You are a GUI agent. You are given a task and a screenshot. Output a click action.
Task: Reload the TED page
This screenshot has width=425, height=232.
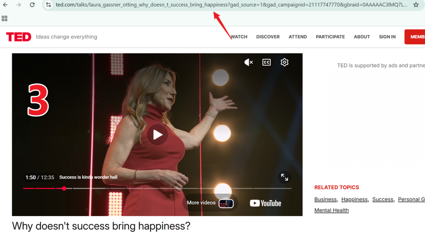(x=32, y=5)
